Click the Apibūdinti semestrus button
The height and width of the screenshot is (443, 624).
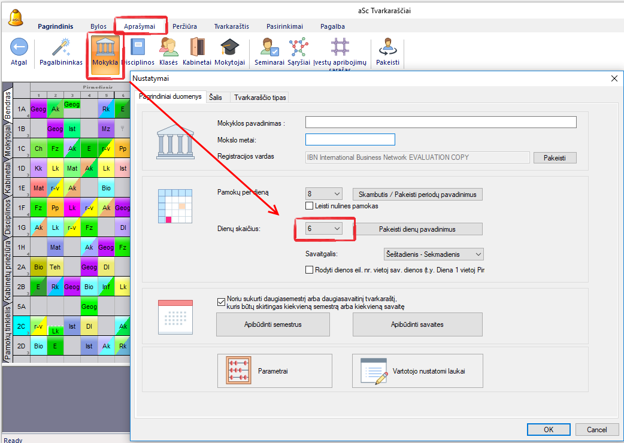point(272,324)
